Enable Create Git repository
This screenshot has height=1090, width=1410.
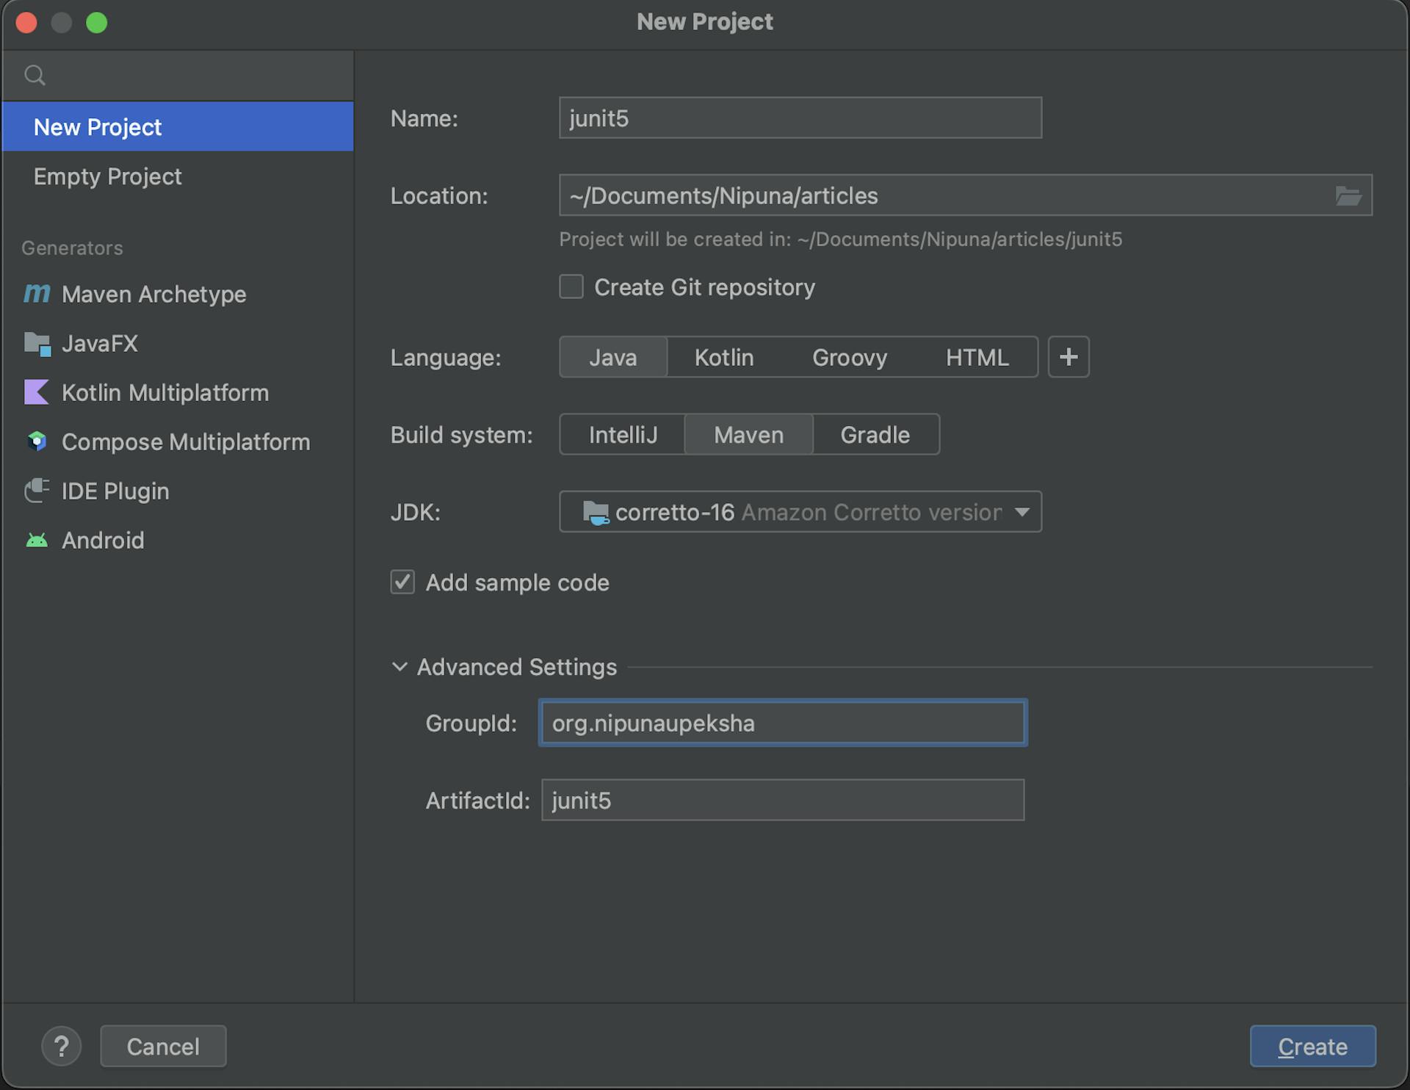[571, 286]
